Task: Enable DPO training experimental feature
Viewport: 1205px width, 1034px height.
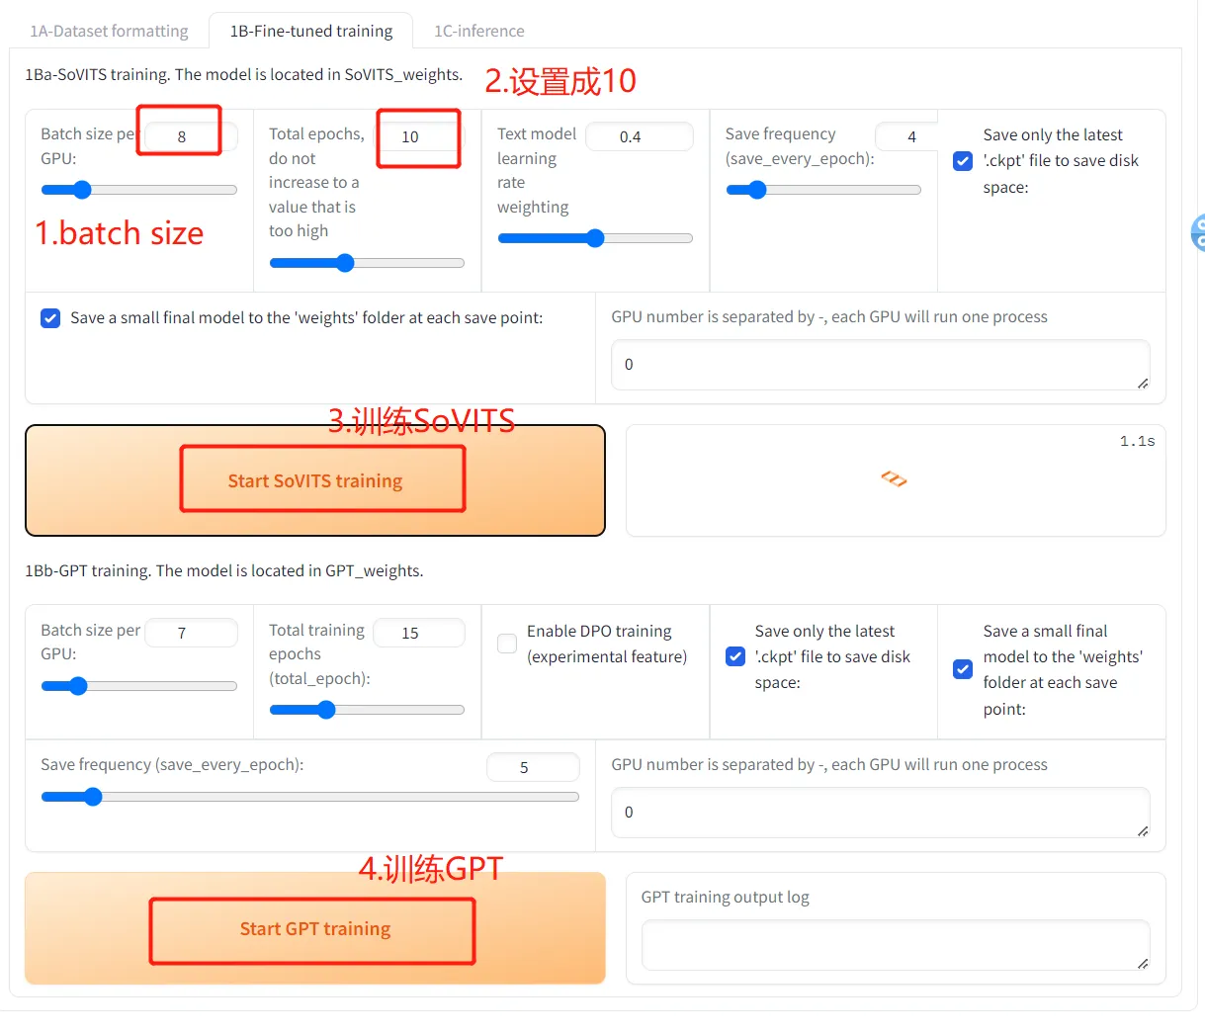Action: [507, 644]
